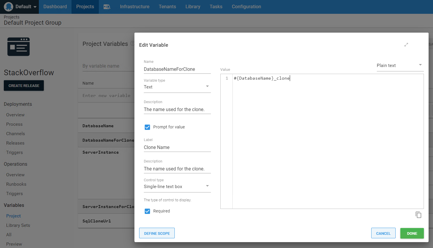Viewport: 433px width, 248px height.
Task: Open the search icon in the top navigation
Action: point(107,6)
